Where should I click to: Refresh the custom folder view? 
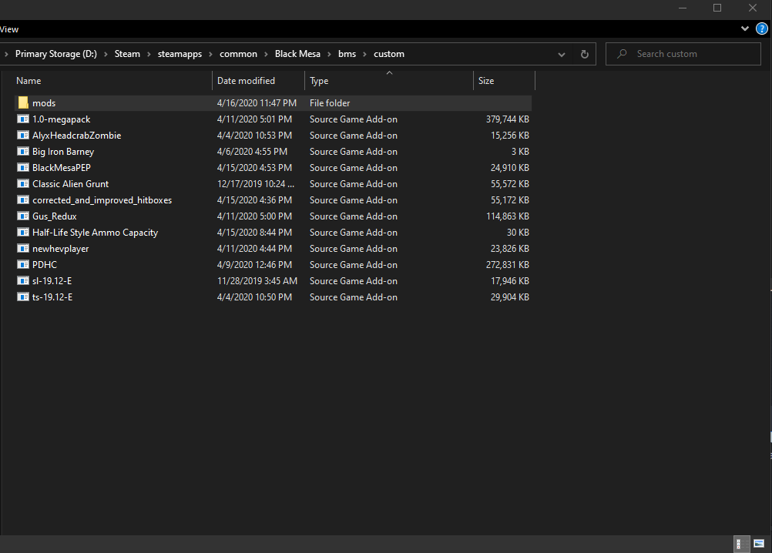tap(585, 54)
